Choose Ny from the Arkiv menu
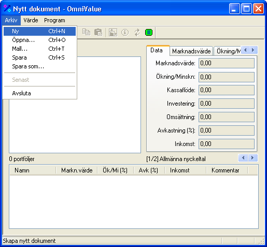Screen dimensions: 267x247 (x=39, y=31)
